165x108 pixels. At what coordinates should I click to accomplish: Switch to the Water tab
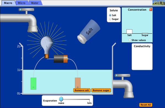point(35,3)
